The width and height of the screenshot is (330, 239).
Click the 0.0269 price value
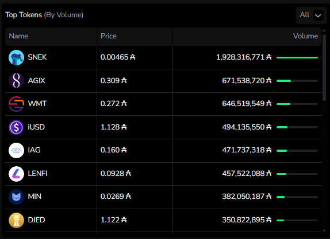click(116, 197)
